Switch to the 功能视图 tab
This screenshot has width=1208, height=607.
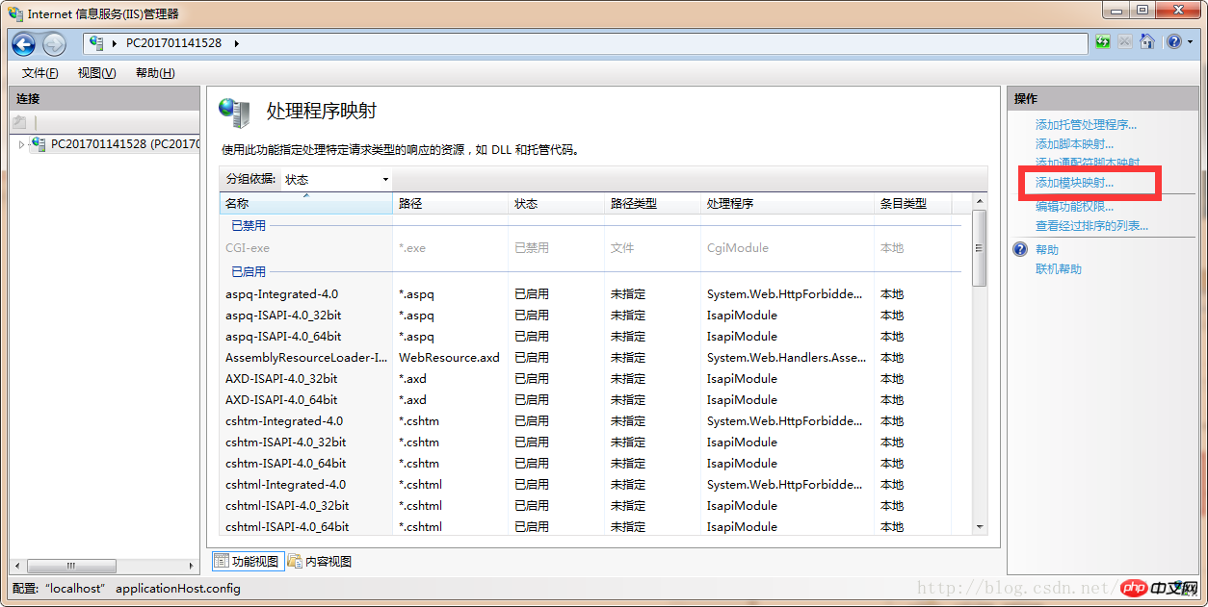(248, 562)
